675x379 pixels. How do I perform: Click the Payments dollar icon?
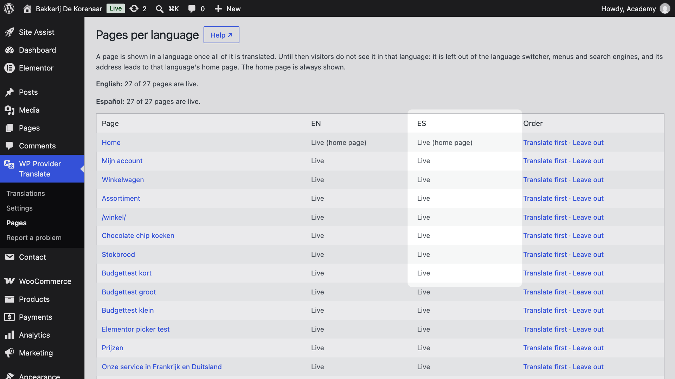point(9,317)
